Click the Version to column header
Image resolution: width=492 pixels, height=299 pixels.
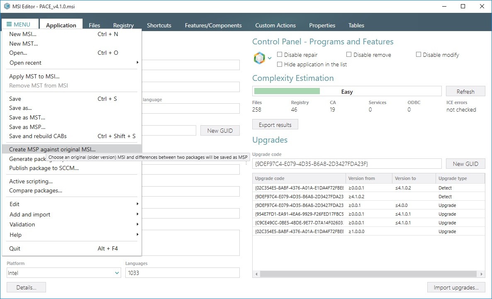(414, 178)
